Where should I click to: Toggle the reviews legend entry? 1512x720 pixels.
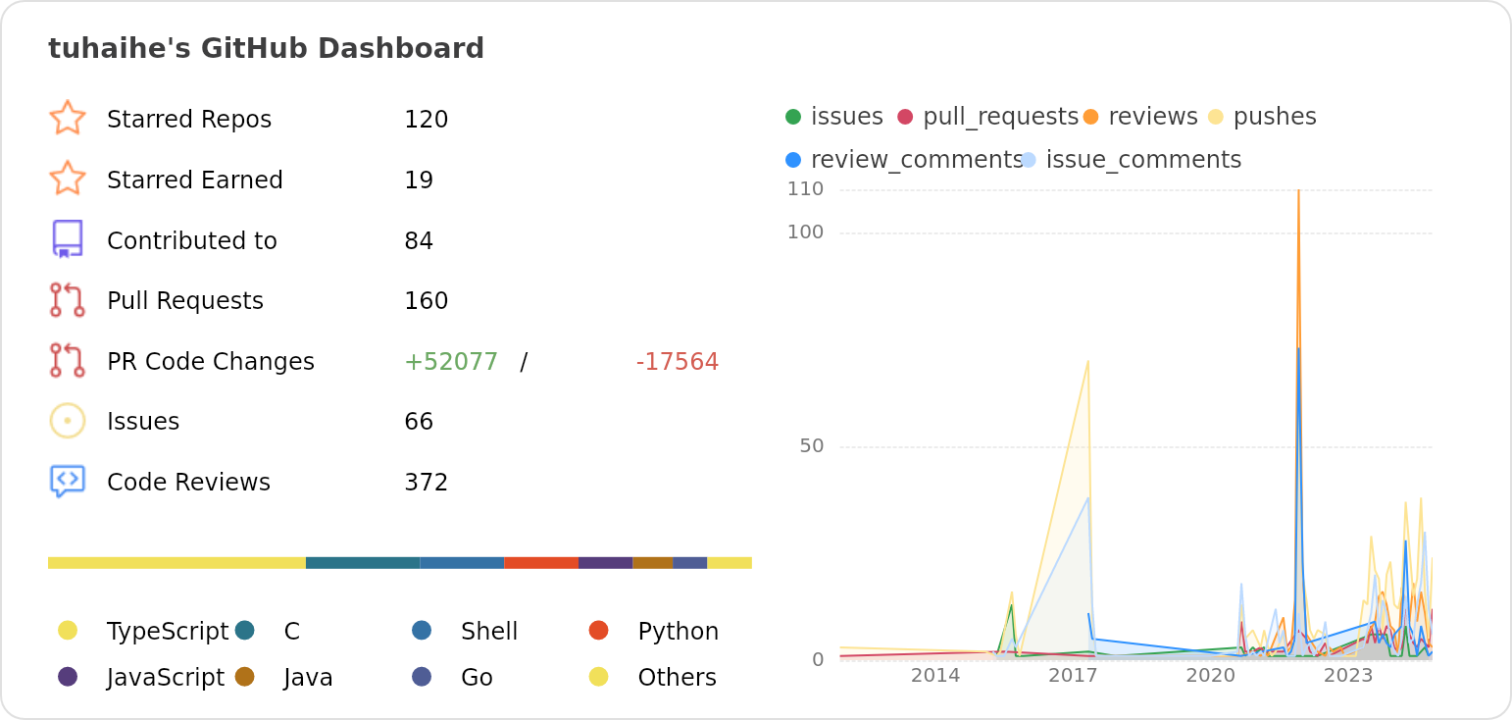(x=1140, y=117)
